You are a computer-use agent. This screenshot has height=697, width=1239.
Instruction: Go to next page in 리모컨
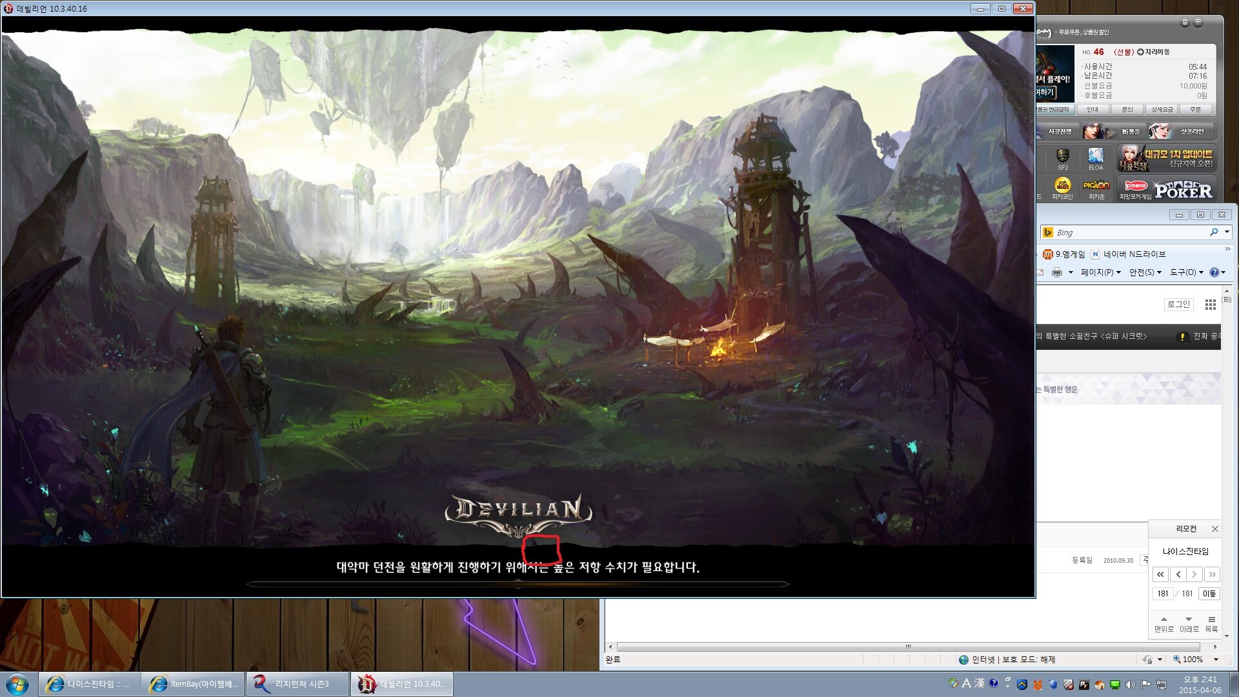click(1194, 574)
